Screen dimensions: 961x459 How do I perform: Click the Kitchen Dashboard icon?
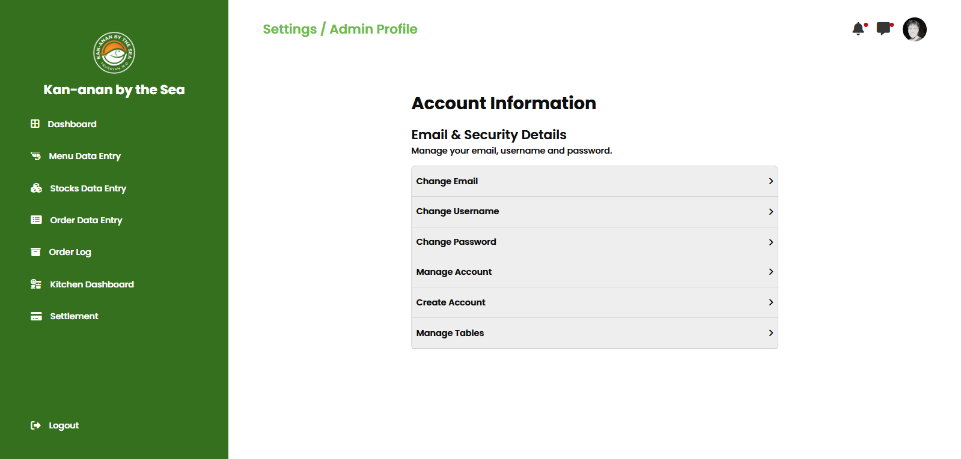[36, 284]
